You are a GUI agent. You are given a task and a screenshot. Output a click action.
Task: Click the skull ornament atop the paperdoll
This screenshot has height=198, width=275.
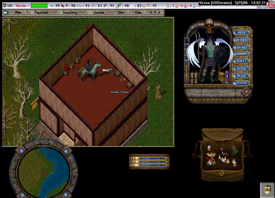click(x=209, y=26)
